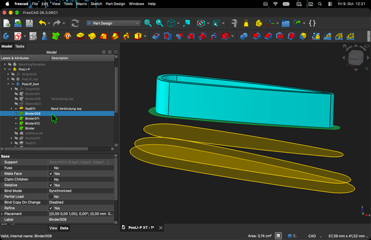371x240 pixels.
Task: Toggle the Relative property checkbox
Action: [x=50, y=185]
